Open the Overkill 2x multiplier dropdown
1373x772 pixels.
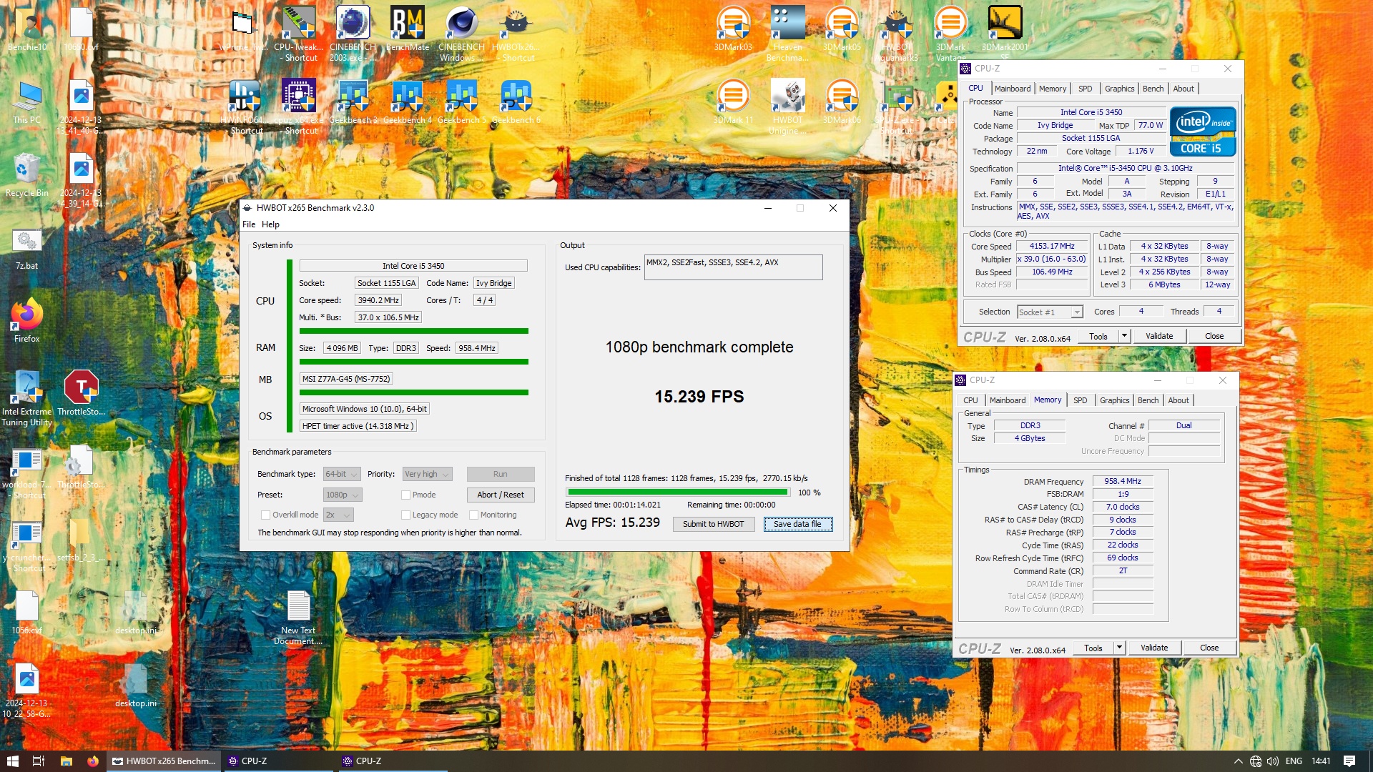pyautogui.click(x=338, y=515)
